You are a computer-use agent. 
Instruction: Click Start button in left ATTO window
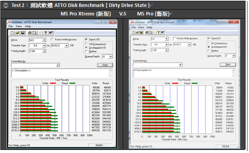coord(105,65)
